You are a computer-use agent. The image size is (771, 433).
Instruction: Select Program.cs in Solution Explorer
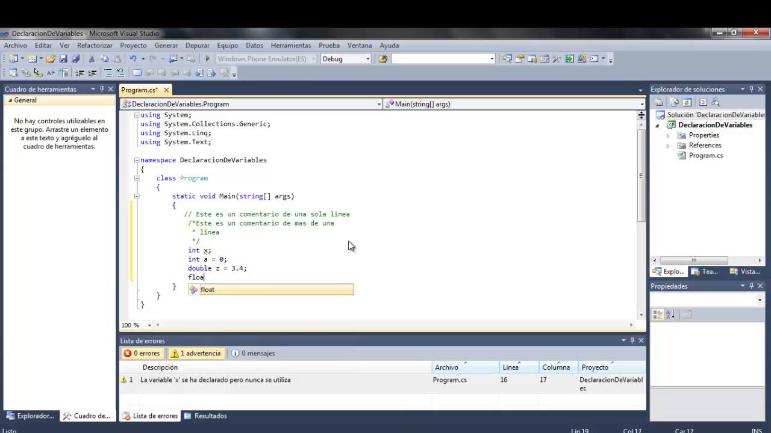pos(705,155)
